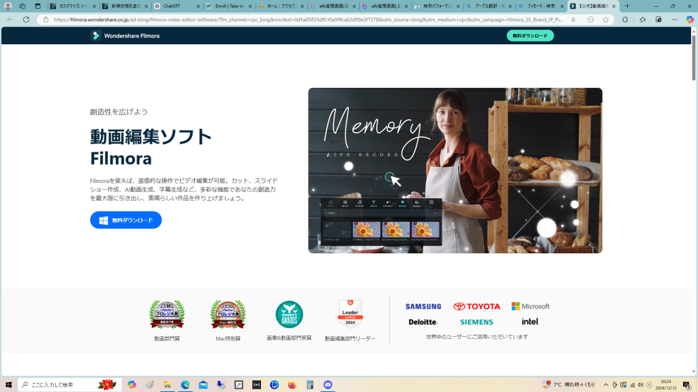Switch to the グーグル翻訳 tab
The image size is (698, 392).
click(x=487, y=6)
